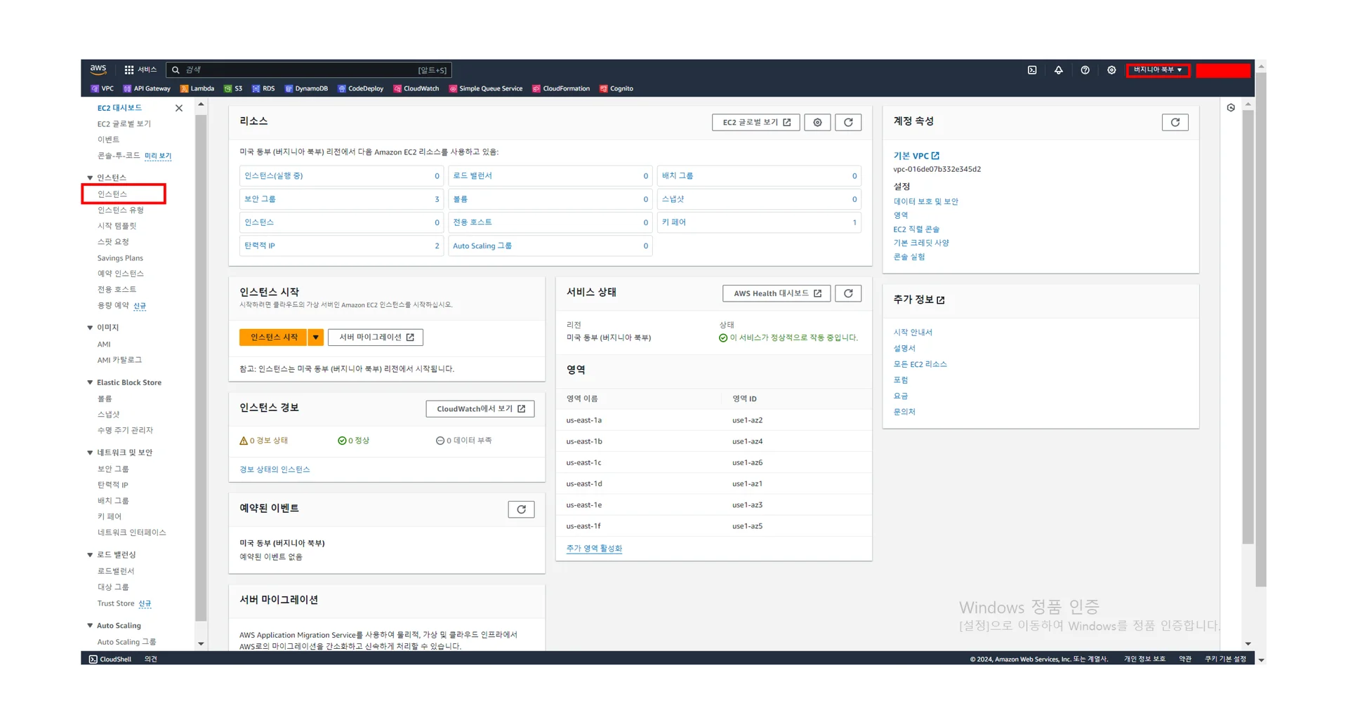Open the AWS Health Dashboard button
The width and height of the screenshot is (1348, 724).
[777, 294]
